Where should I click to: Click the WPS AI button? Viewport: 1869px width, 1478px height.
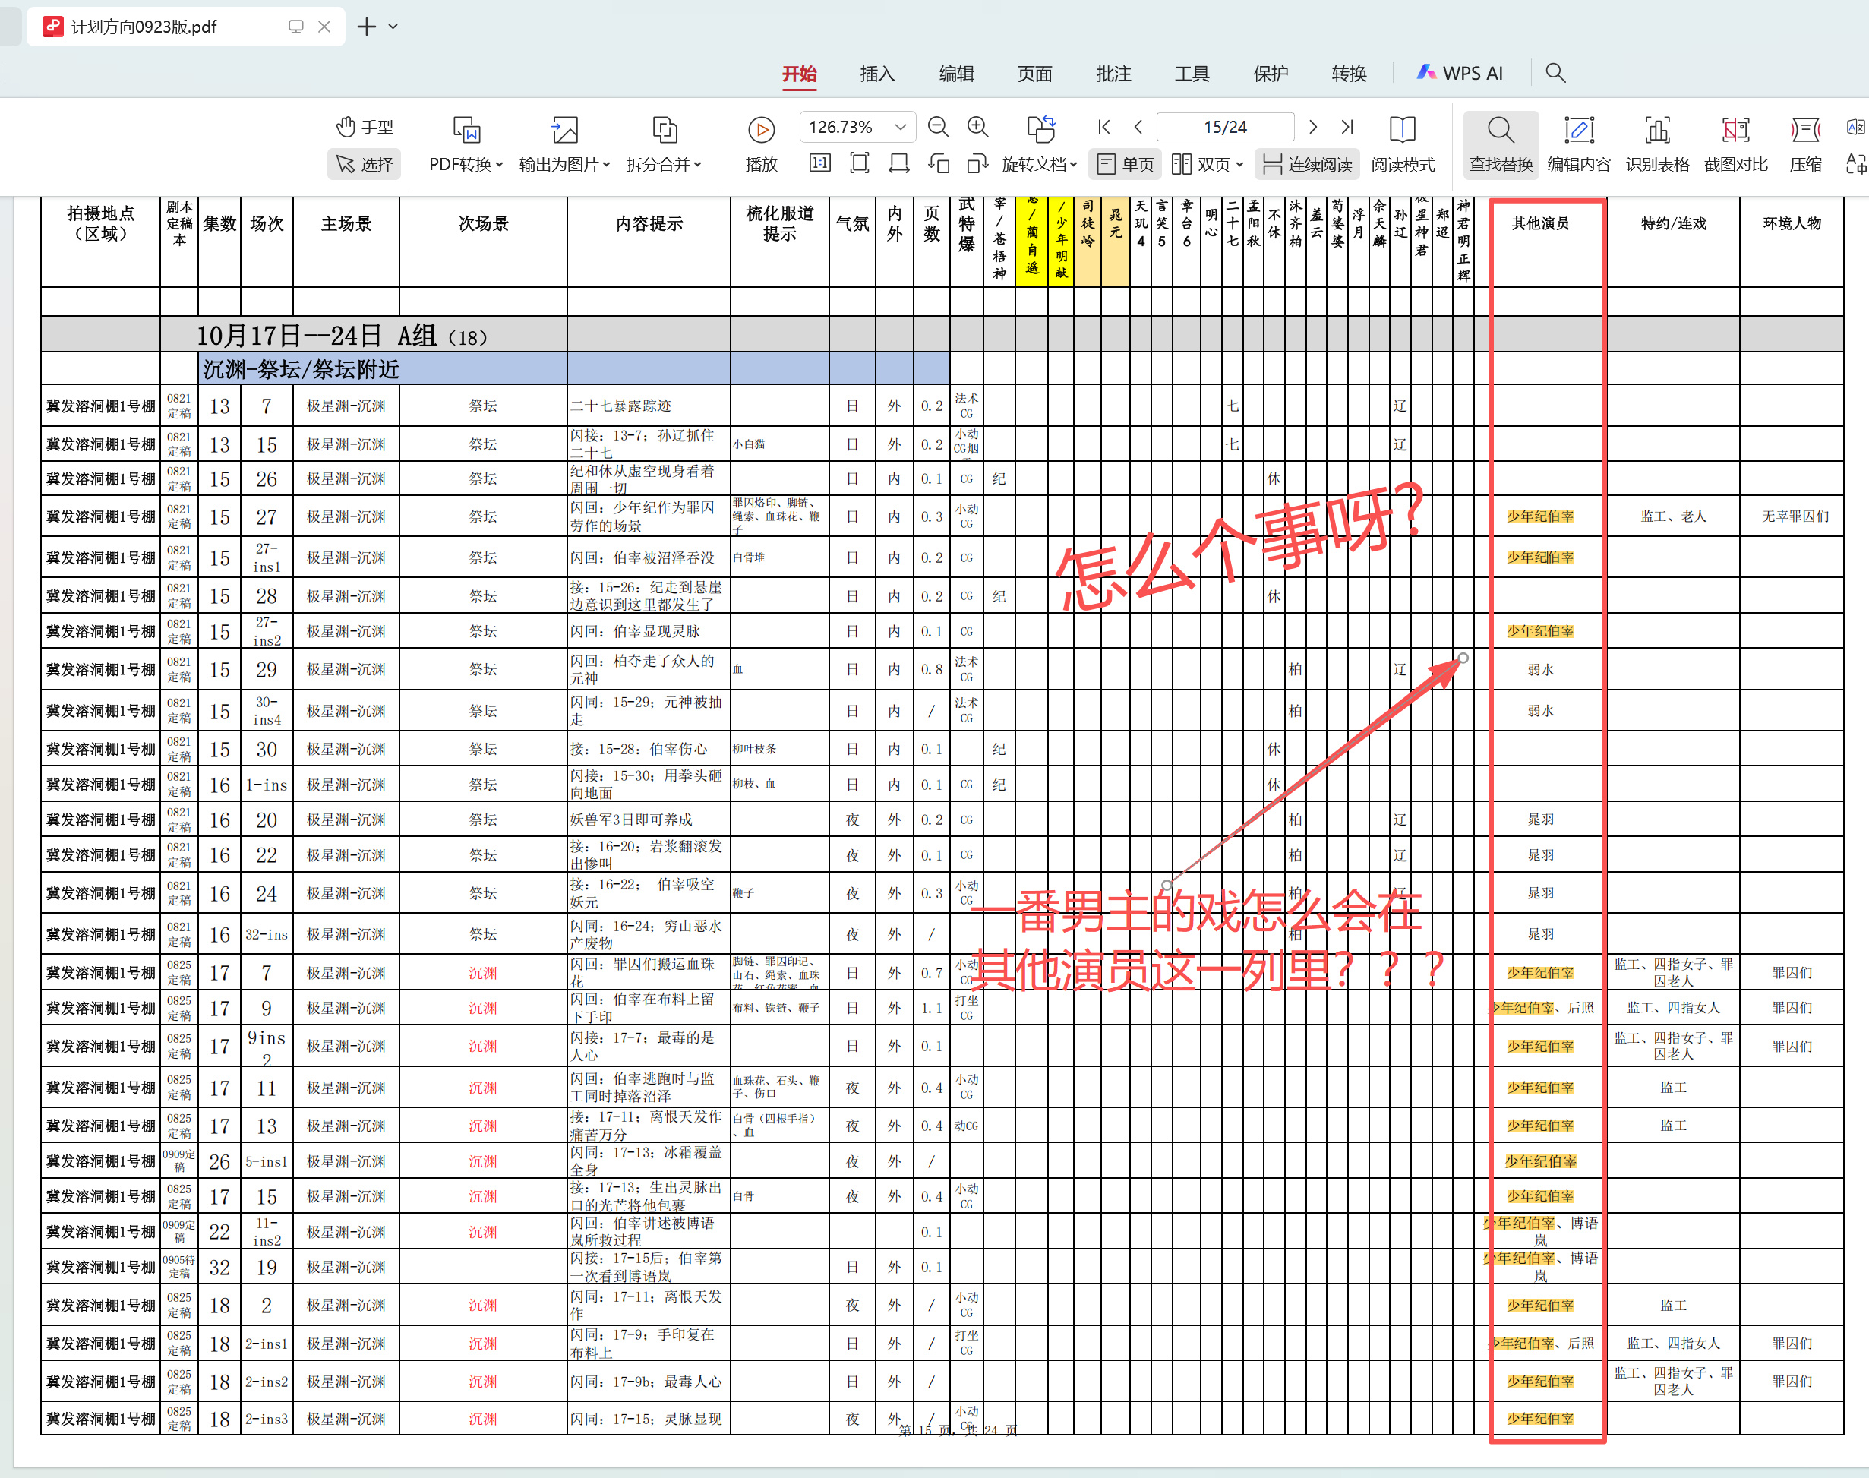pos(1460,74)
